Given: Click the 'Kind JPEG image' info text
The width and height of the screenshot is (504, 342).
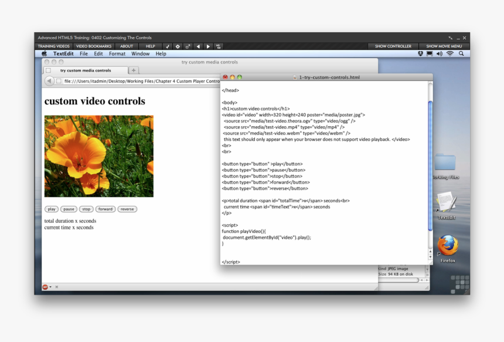Looking at the screenshot, I should click(393, 269).
